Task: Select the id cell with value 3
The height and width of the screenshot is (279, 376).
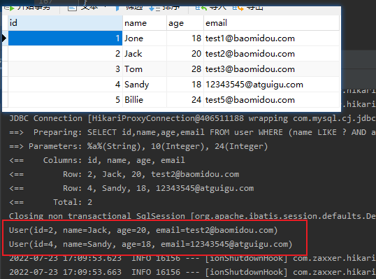Action: [65, 69]
